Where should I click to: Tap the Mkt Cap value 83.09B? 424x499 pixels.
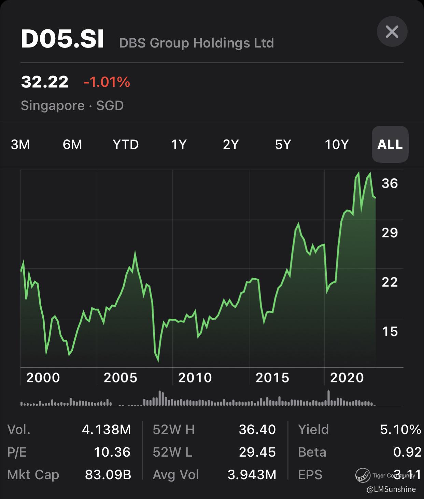108,475
